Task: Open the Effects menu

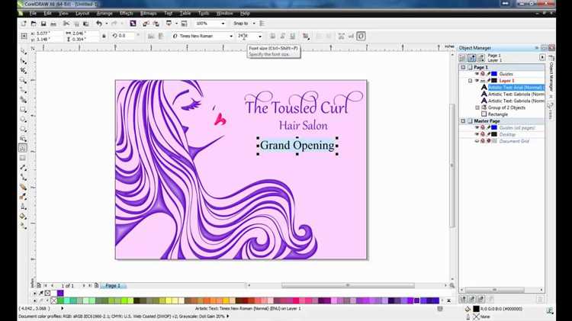Action: click(126, 13)
